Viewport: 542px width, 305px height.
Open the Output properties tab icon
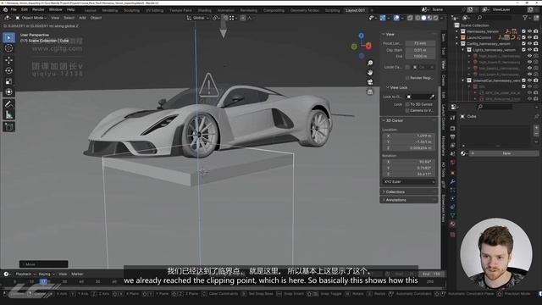click(452, 137)
